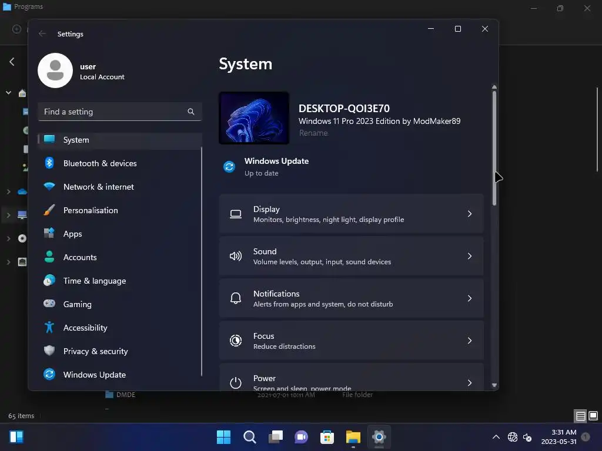This screenshot has width=602, height=451.
Task: Go back with the Settings back arrow
Action: tap(42, 33)
